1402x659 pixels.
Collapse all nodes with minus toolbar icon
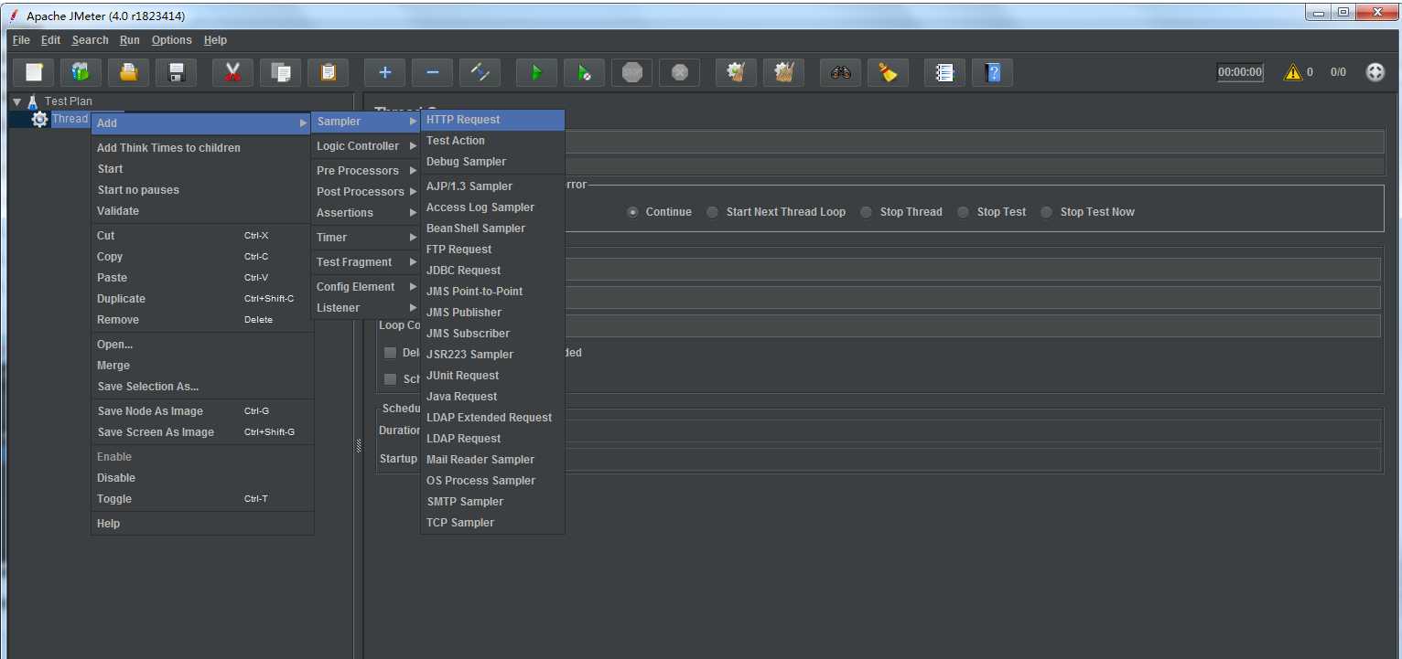click(x=432, y=72)
